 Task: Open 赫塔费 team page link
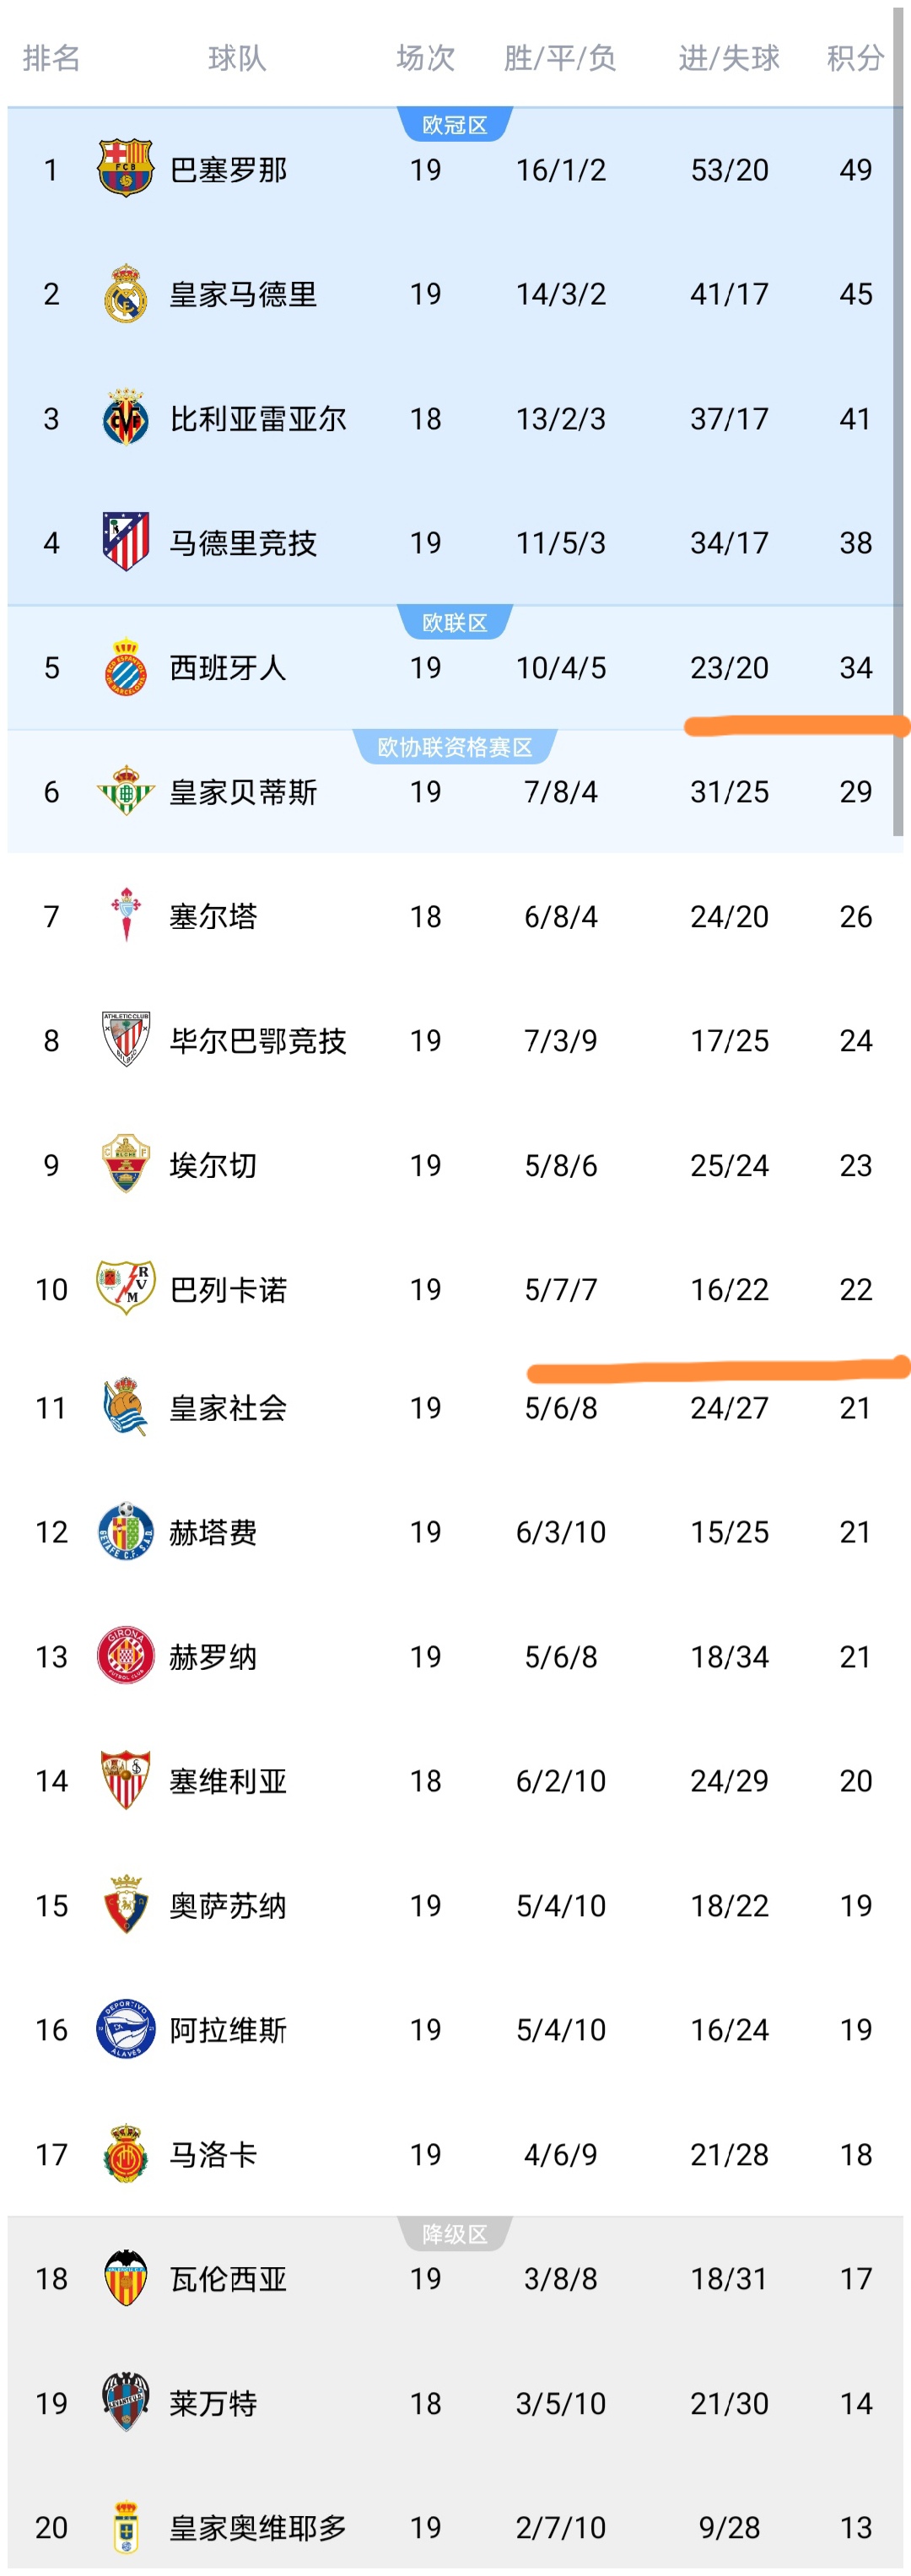click(x=213, y=1532)
